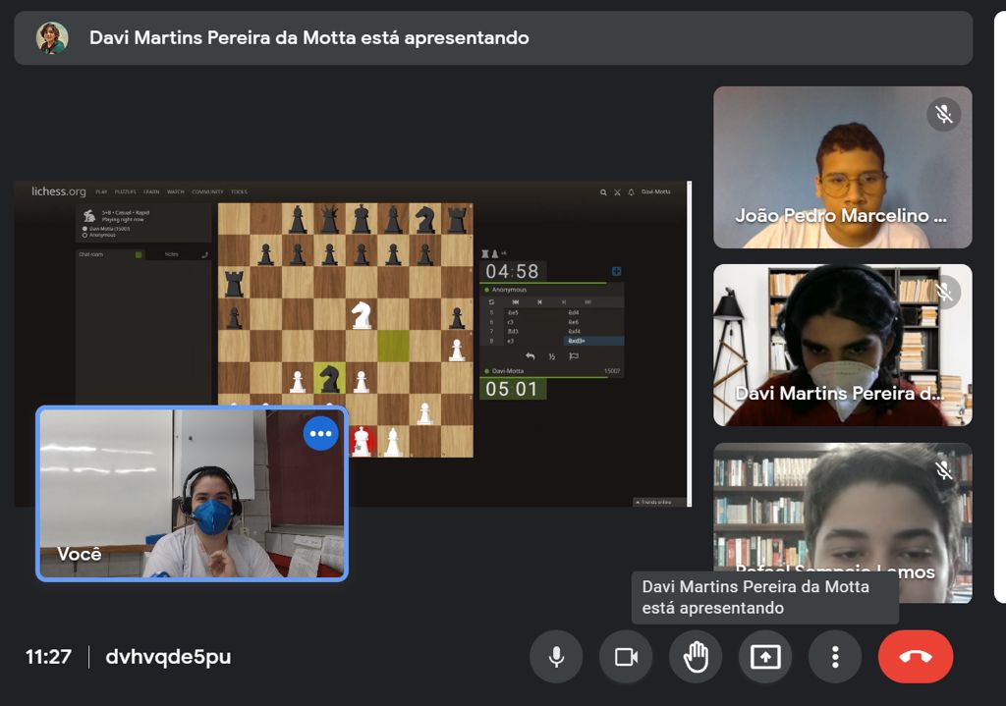Screen dimensions: 1006x706
Task: Hang up with the red leave call button
Action: point(916,657)
